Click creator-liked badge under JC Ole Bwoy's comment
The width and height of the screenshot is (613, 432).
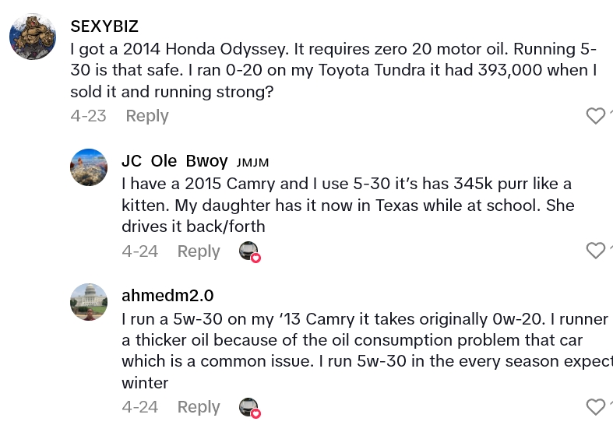pyautogui.click(x=248, y=251)
